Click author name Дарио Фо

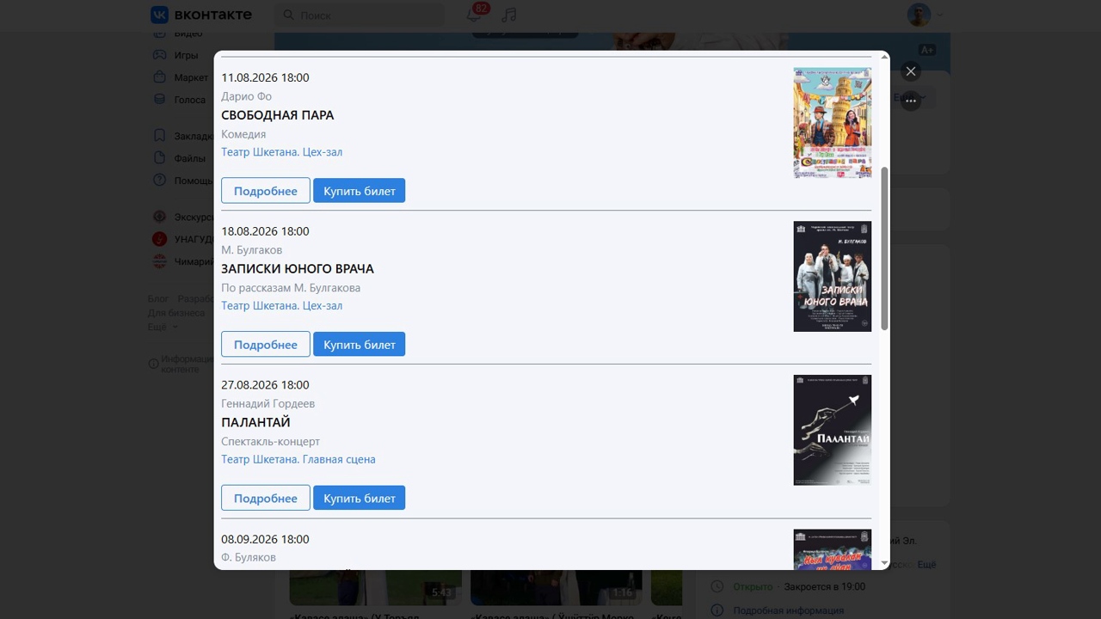coord(246,96)
